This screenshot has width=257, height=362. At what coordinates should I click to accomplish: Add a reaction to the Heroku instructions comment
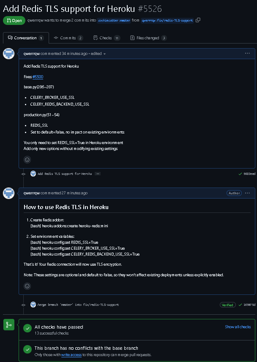click(27, 286)
